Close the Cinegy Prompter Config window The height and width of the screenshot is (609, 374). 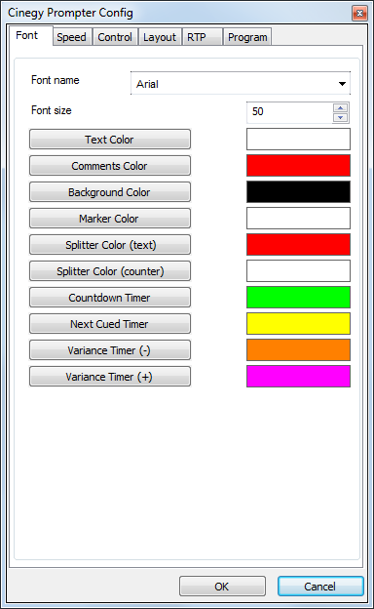pyautogui.click(x=359, y=14)
